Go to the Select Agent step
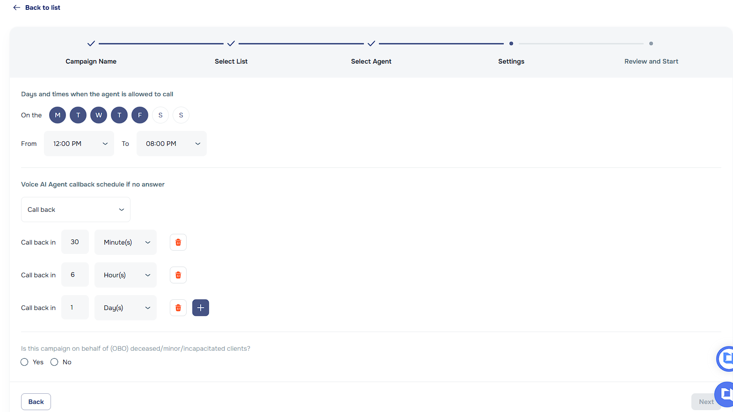The width and height of the screenshot is (733, 412). pyautogui.click(x=371, y=61)
